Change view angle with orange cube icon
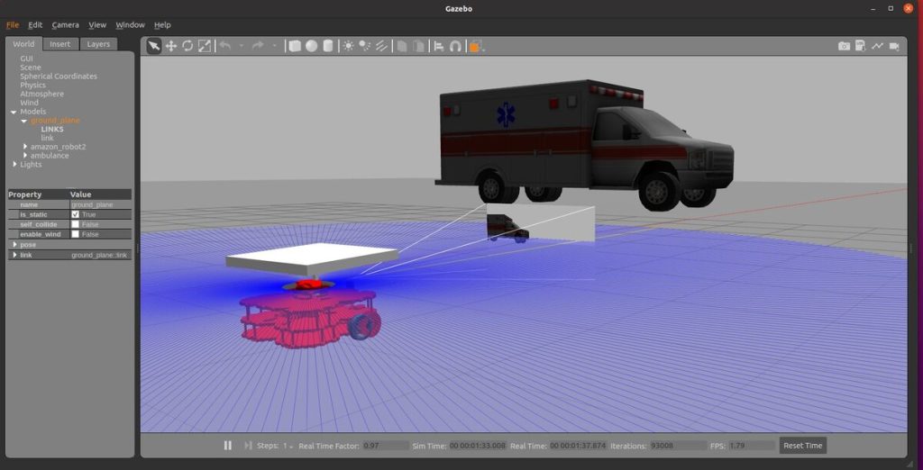Viewport: 923px width, 470px height. pos(476,46)
